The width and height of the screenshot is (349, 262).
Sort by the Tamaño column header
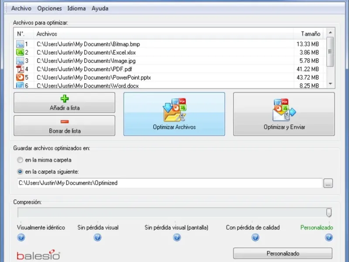pyautogui.click(x=310, y=34)
